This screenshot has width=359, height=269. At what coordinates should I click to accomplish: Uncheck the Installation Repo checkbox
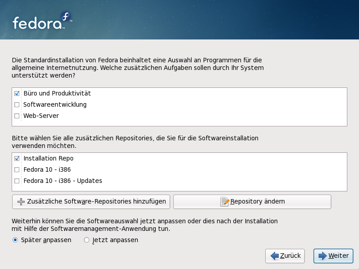[x=17, y=158]
